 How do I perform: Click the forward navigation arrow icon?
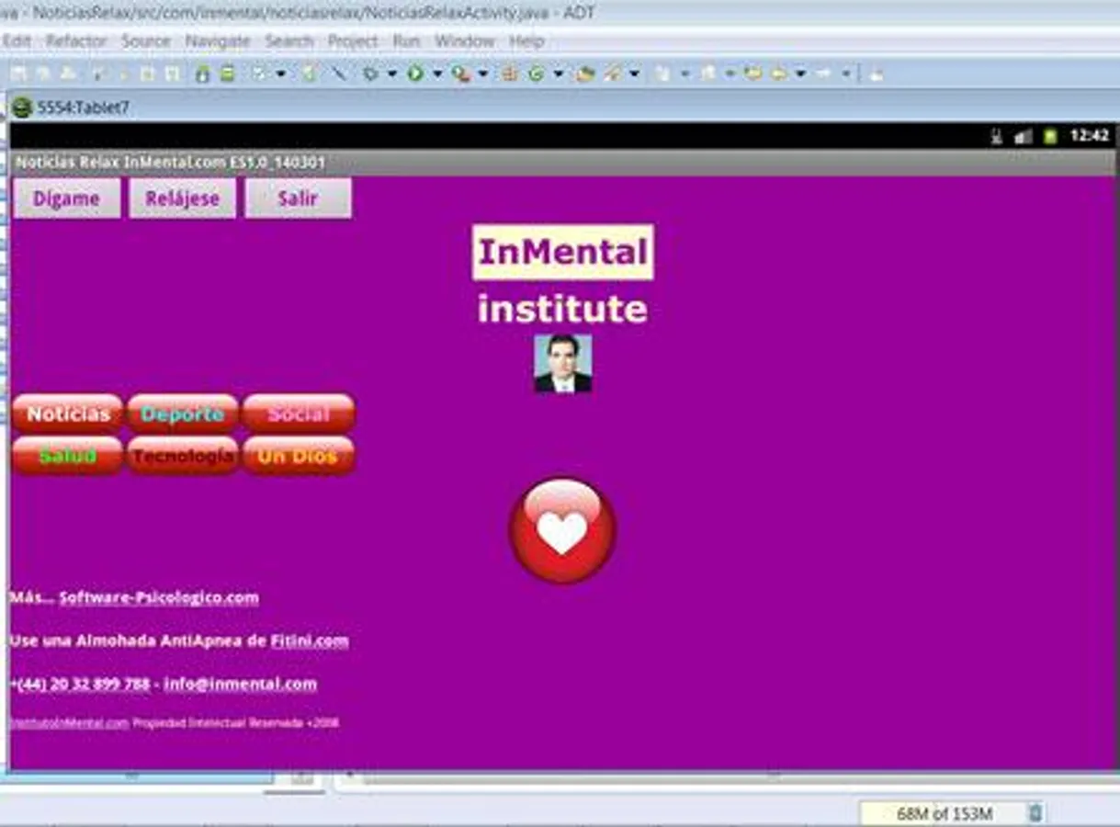point(824,74)
